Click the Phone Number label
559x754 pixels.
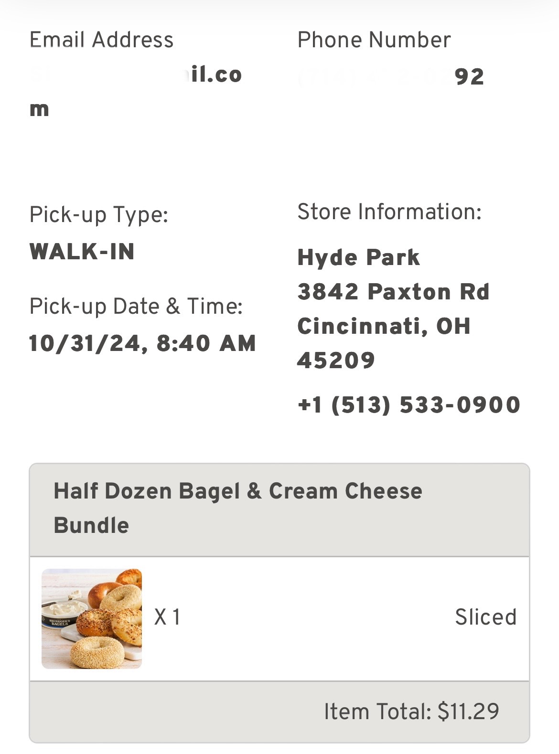(374, 40)
